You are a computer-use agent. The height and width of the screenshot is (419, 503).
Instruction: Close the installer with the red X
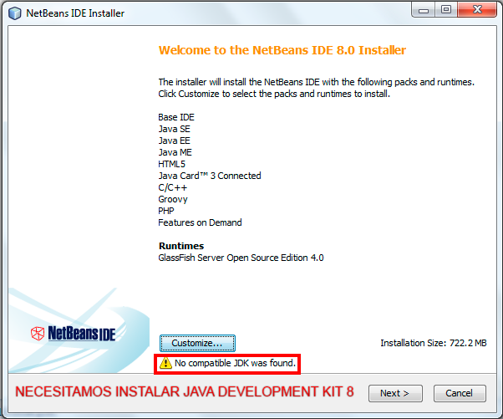click(477, 10)
